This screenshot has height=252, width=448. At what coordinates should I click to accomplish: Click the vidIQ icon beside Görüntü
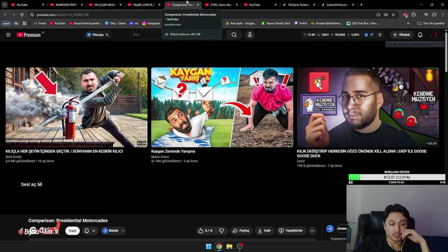click(x=330, y=229)
